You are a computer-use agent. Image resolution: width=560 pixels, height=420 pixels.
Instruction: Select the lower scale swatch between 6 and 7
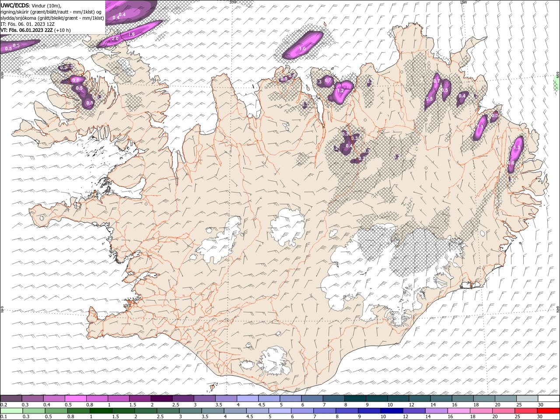(302, 411)
